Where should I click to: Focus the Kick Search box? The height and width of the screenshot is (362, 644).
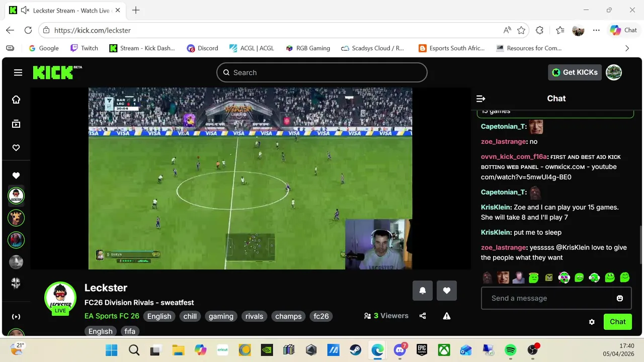[322, 72]
